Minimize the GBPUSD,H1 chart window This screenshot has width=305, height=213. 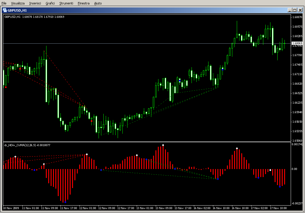tap(290, 10)
